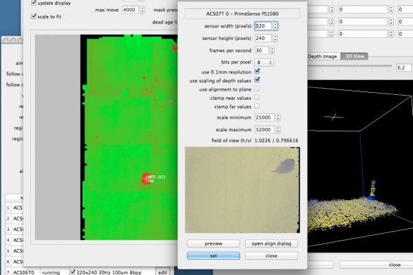Image resolution: width=413 pixels, height=275 pixels.
Task: Click the sensor width stepper arrows
Action: tap(275, 26)
